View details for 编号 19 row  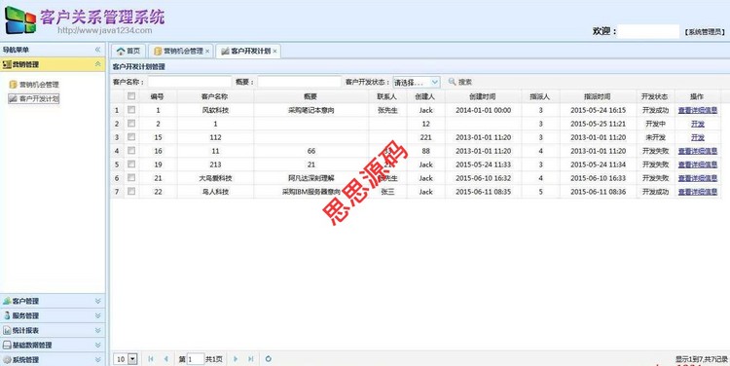click(698, 165)
